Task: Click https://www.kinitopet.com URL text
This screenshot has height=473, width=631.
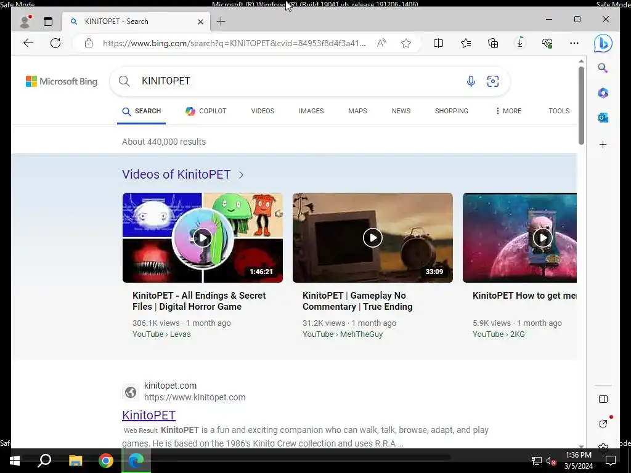Action: [195, 397]
